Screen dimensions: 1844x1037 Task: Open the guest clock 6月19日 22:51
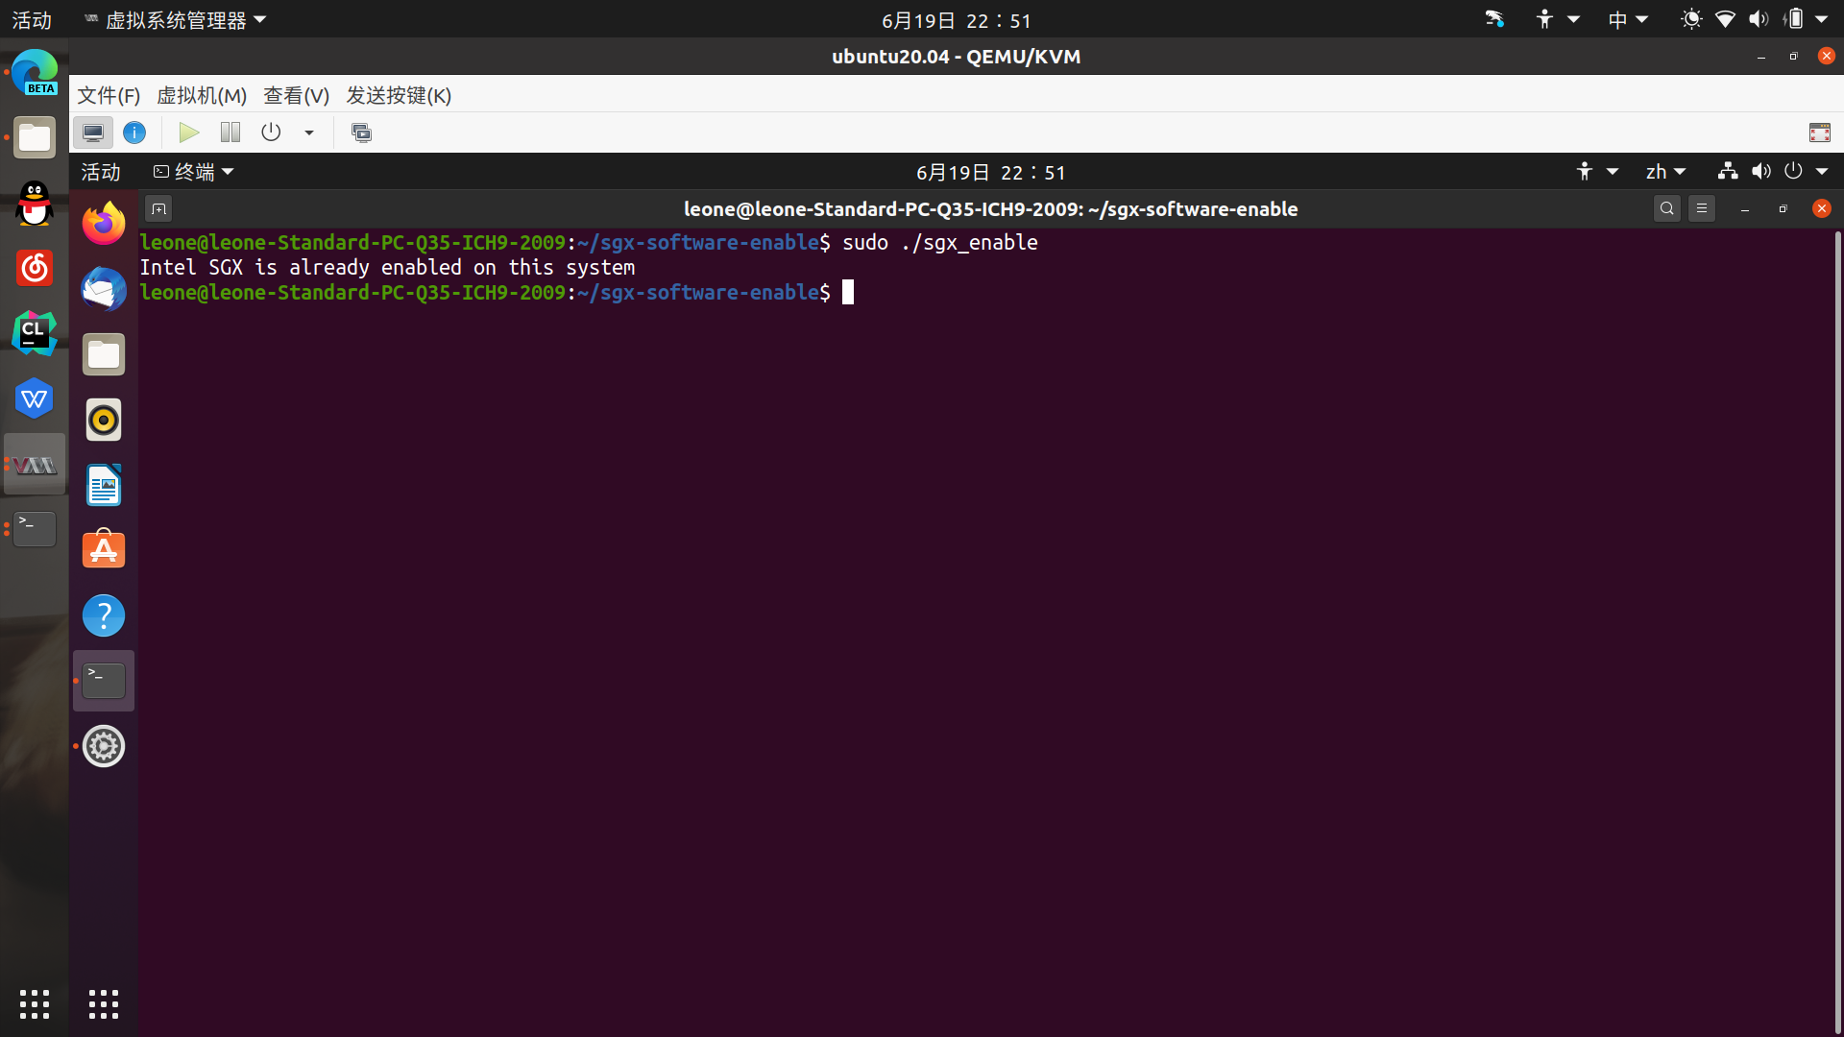pos(990,172)
